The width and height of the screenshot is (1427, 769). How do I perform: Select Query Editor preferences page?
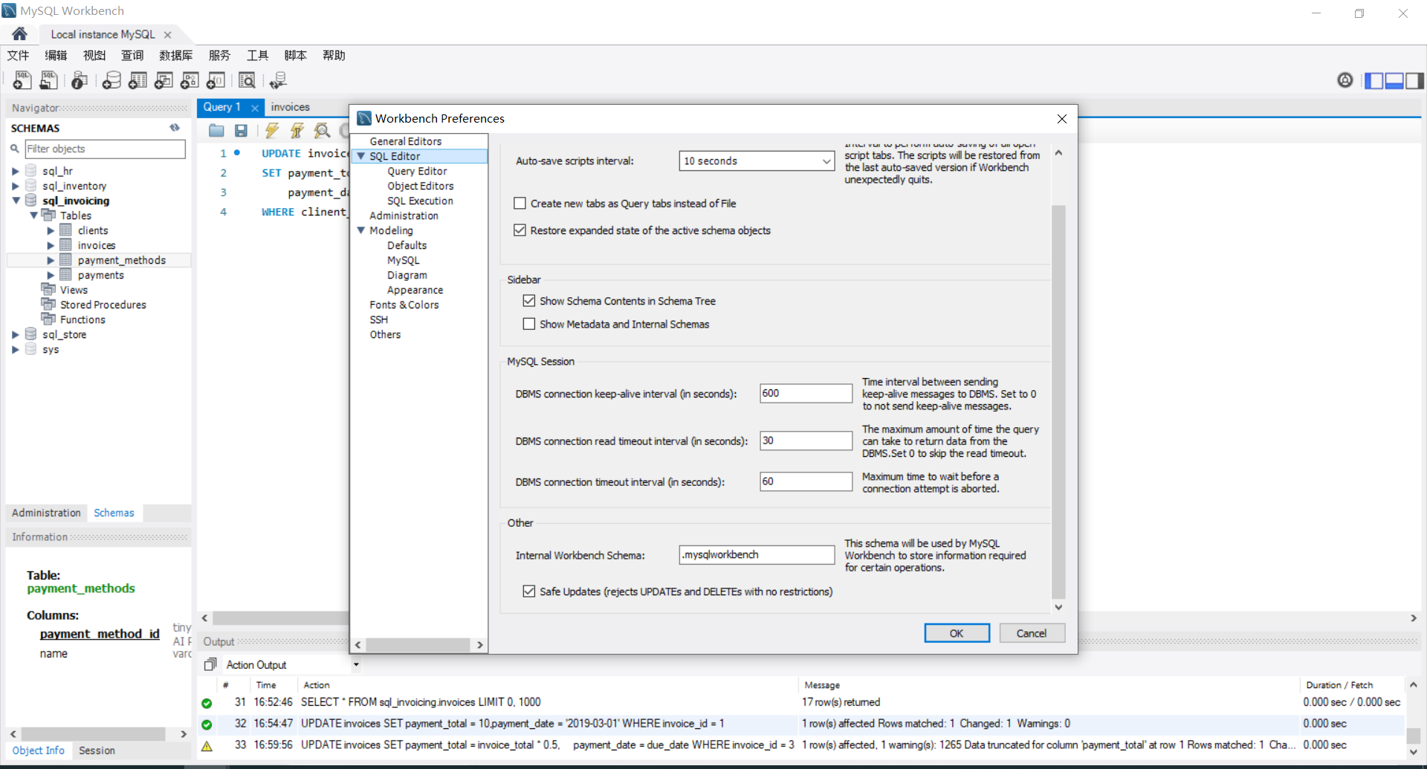click(417, 171)
